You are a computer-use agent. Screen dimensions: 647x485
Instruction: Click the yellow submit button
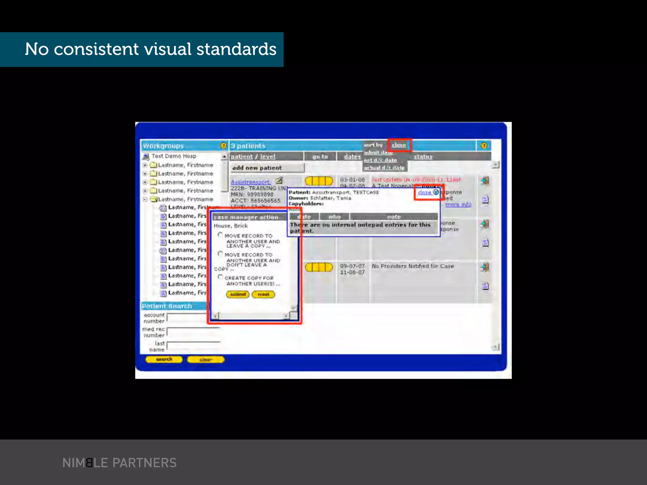(x=238, y=294)
